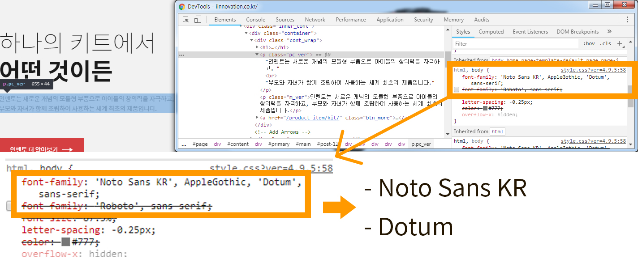Click the #777 color swatch in DevTools styles
This screenshot has height=263, width=638.
click(x=485, y=108)
